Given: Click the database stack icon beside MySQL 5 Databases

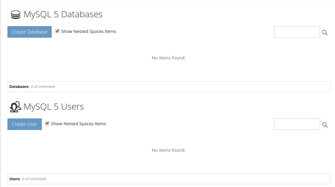Looking at the screenshot, I should (16, 15).
